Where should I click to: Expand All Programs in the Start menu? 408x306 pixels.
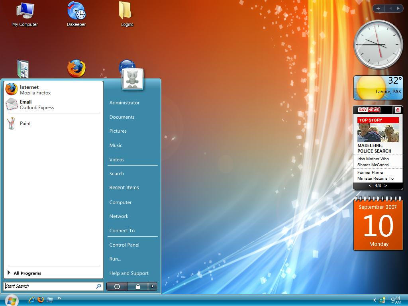[27, 273]
